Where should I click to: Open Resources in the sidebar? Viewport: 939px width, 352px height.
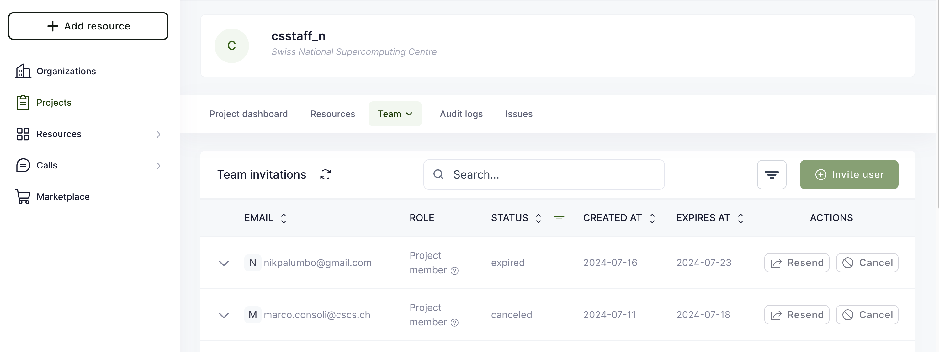[59, 134]
